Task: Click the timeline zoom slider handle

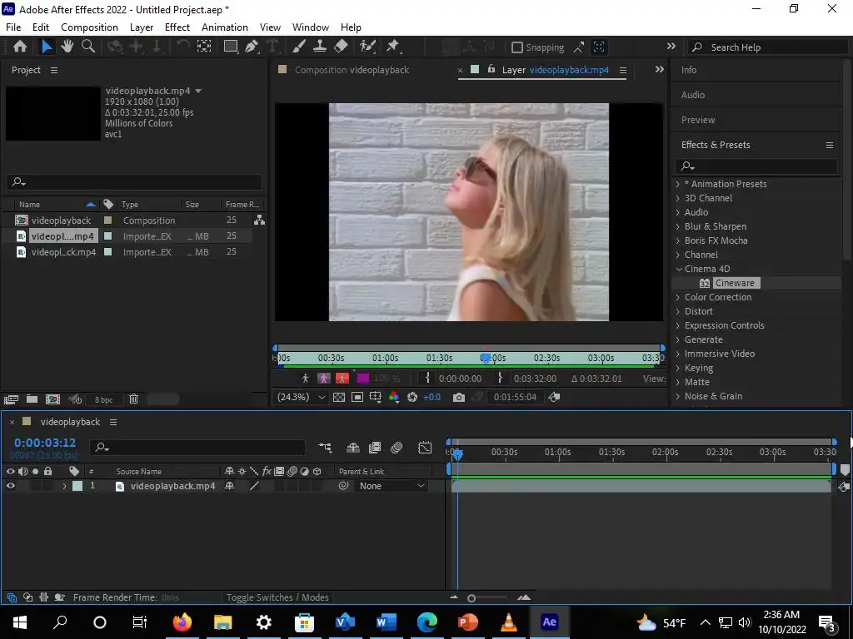Action: click(471, 597)
